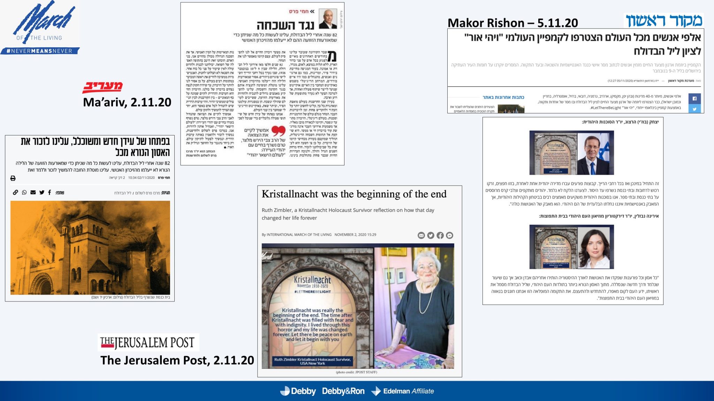Click Jerusalem Post round email share icon
This screenshot has width=714, height=401.
[x=421, y=236]
